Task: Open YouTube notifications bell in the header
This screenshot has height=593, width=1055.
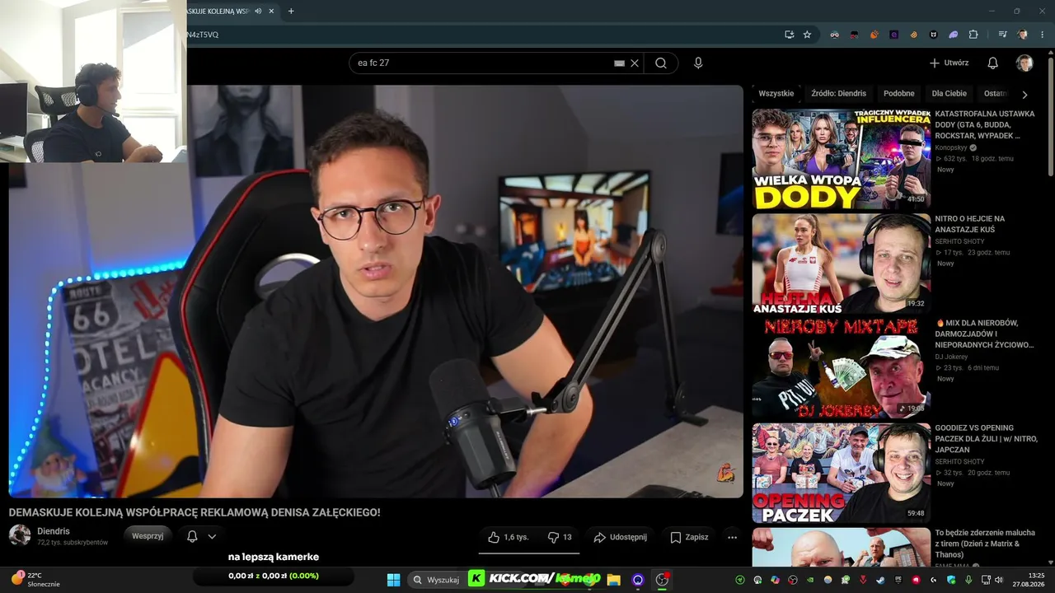Action: click(993, 63)
